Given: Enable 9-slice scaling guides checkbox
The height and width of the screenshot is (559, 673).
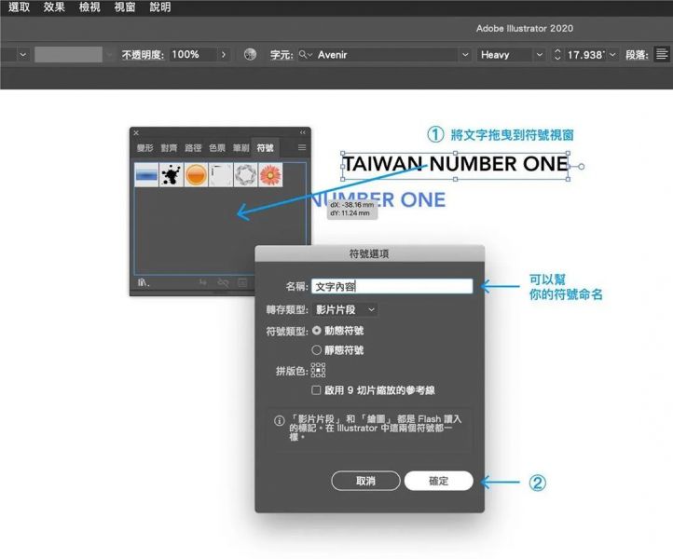Looking at the screenshot, I should point(317,390).
